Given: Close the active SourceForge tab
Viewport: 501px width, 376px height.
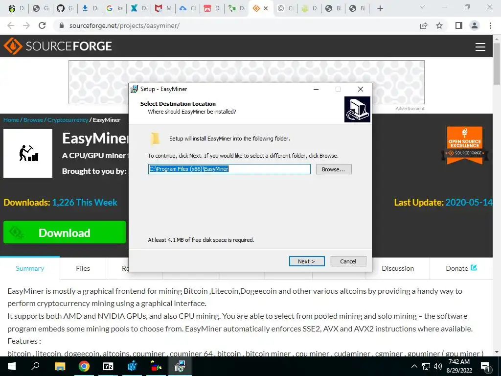Looking at the screenshot, I should coord(266,9).
